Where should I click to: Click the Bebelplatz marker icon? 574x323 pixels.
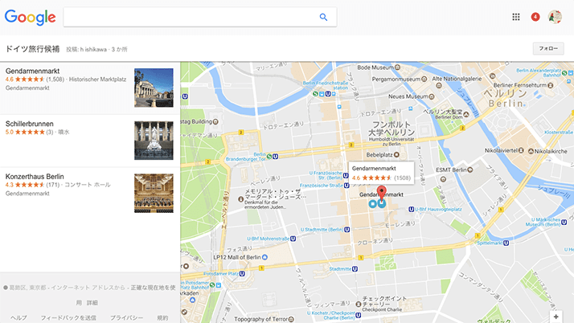396,155
